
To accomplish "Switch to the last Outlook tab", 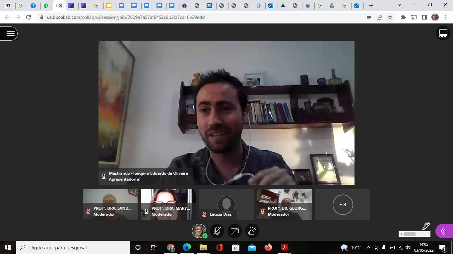I will tap(356, 6).
